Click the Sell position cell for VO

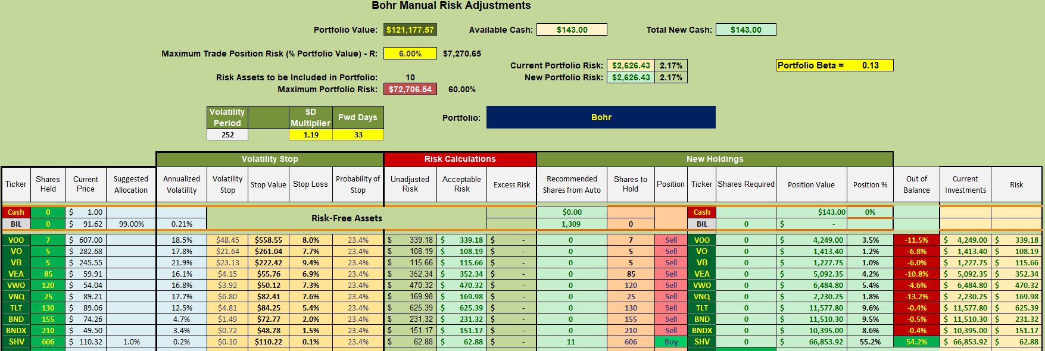[x=671, y=252]
